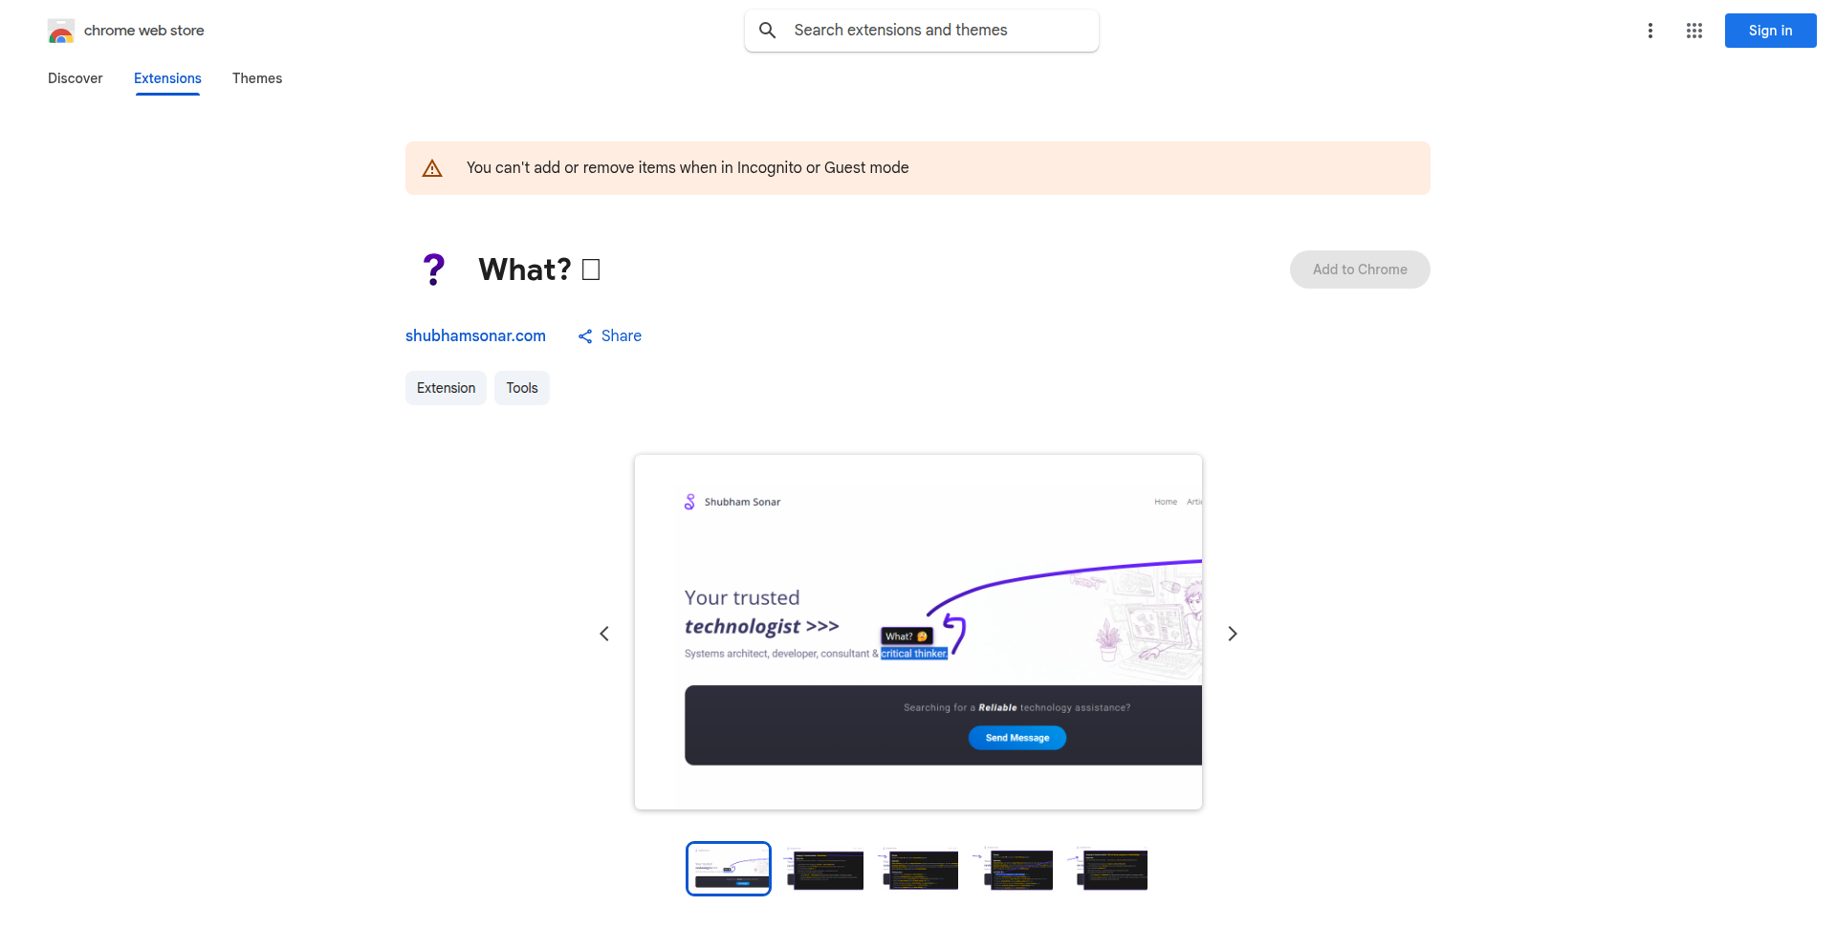The height and width of the screenshot is (949, 1836).
Task: Open the Themes tab
Action: [257, 78]
